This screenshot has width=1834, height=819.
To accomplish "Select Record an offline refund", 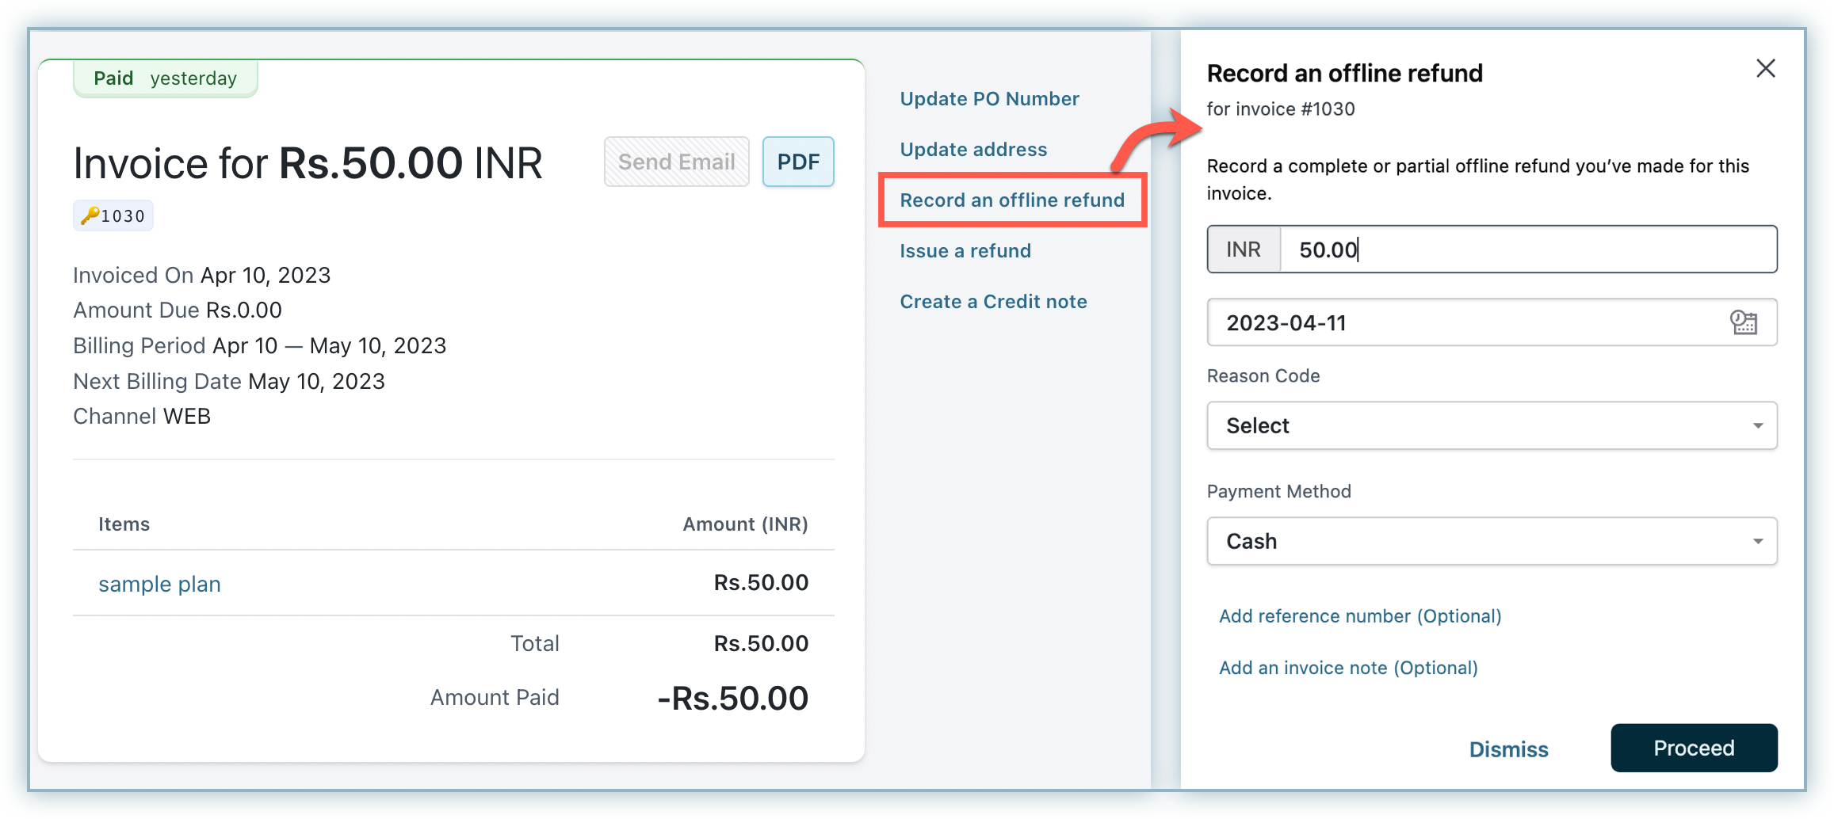I will pos(1012,200).
